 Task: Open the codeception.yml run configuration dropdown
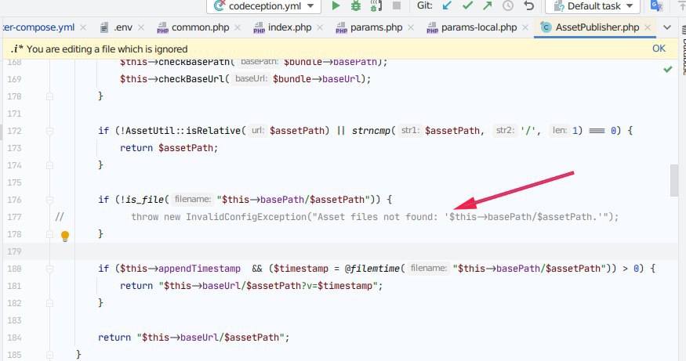[x=264, y=6]
